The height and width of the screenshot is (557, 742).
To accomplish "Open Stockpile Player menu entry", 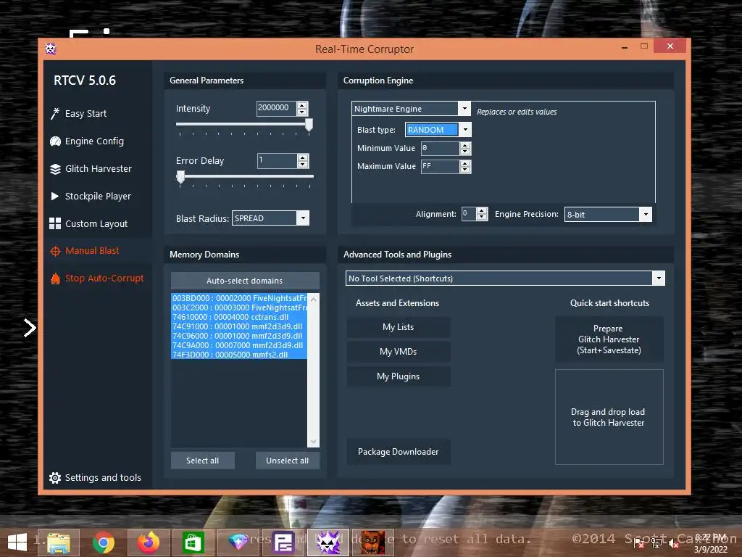I will click(x=98, y=196).
